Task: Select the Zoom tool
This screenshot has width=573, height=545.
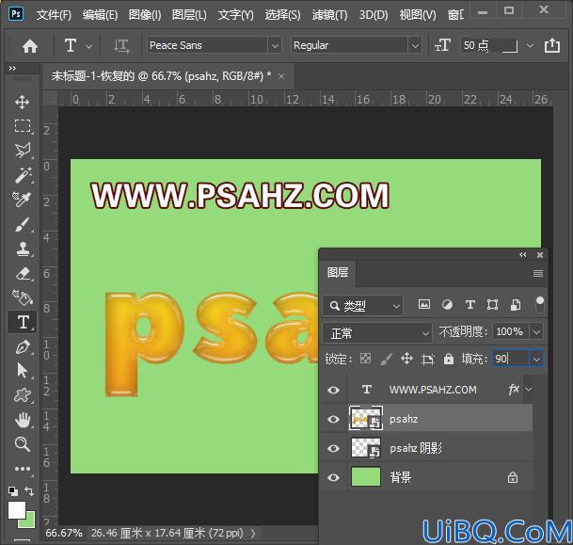Action: [23, 444]
